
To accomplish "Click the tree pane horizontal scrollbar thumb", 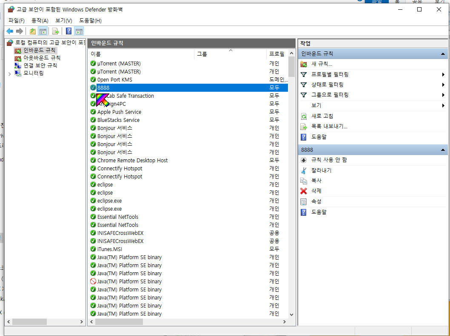I will point(29,322).
